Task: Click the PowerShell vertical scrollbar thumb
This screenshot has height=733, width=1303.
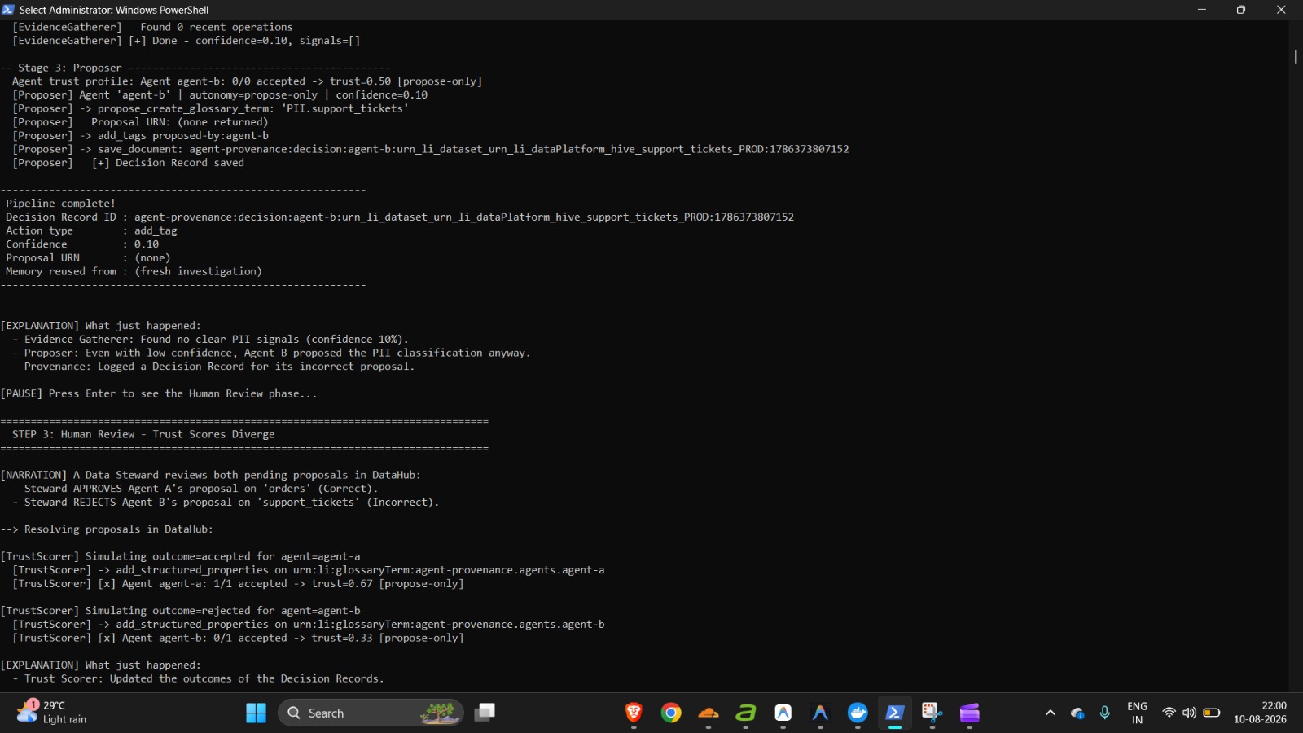Action: coord(1296,56)
